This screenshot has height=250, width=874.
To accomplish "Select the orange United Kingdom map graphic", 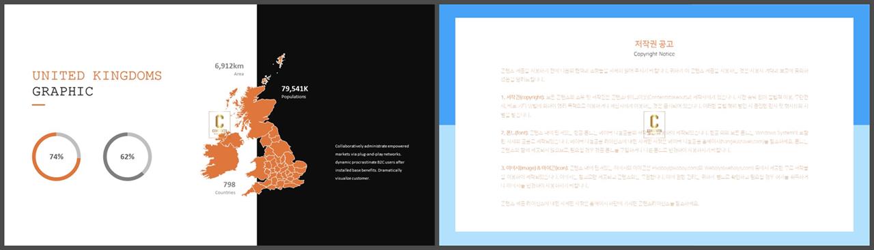I will click(254, 125).
